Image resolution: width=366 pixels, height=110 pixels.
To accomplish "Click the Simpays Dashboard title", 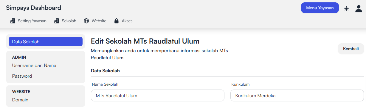I will [x=34, y=8].
